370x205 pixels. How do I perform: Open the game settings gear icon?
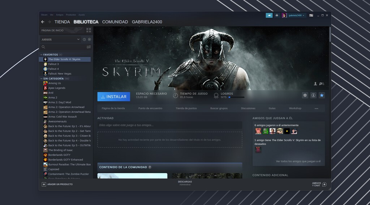tap(305, 95)
